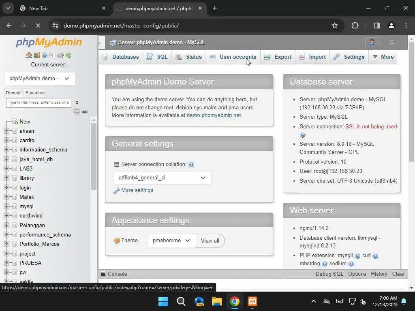Follow demo.phpmyadmin.net link
Viewport: 415px width, 311px height.
(x=214, y=115)
